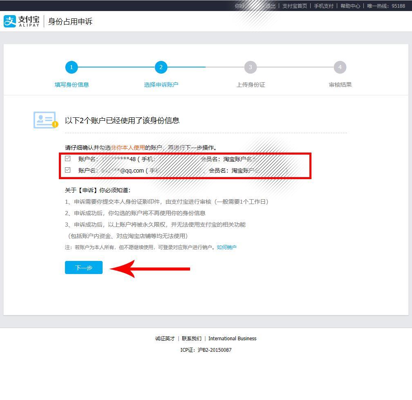Open 手机支付 in the top bar
The image size is (412, 400).
coord(324,6)
